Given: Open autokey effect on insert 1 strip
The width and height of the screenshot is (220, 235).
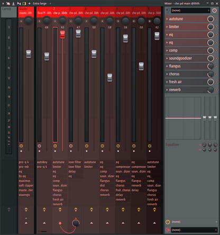Looking at the screenshot, I should 44,162.
